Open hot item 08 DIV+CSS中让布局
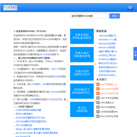The image size is (137, 137). click(x=109, y=116)
